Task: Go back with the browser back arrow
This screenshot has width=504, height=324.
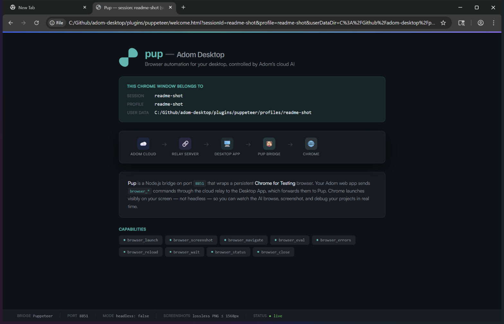Action: click(11, 23)
